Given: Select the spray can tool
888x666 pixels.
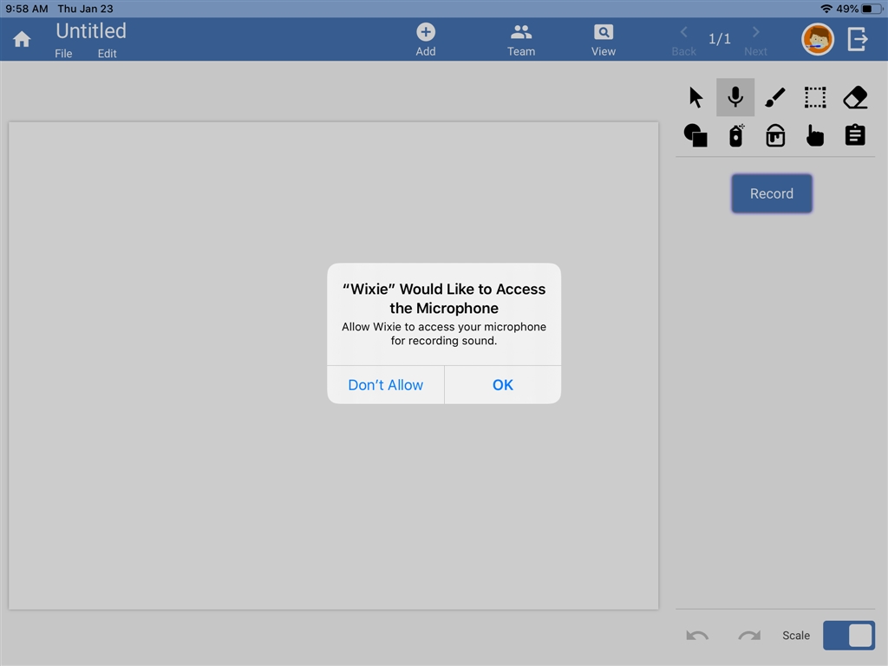Looking at the screenshot, I should coord(735,136).
